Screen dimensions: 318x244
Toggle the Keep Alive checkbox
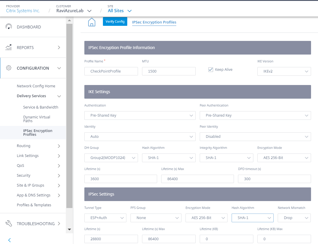coord(211,70)
